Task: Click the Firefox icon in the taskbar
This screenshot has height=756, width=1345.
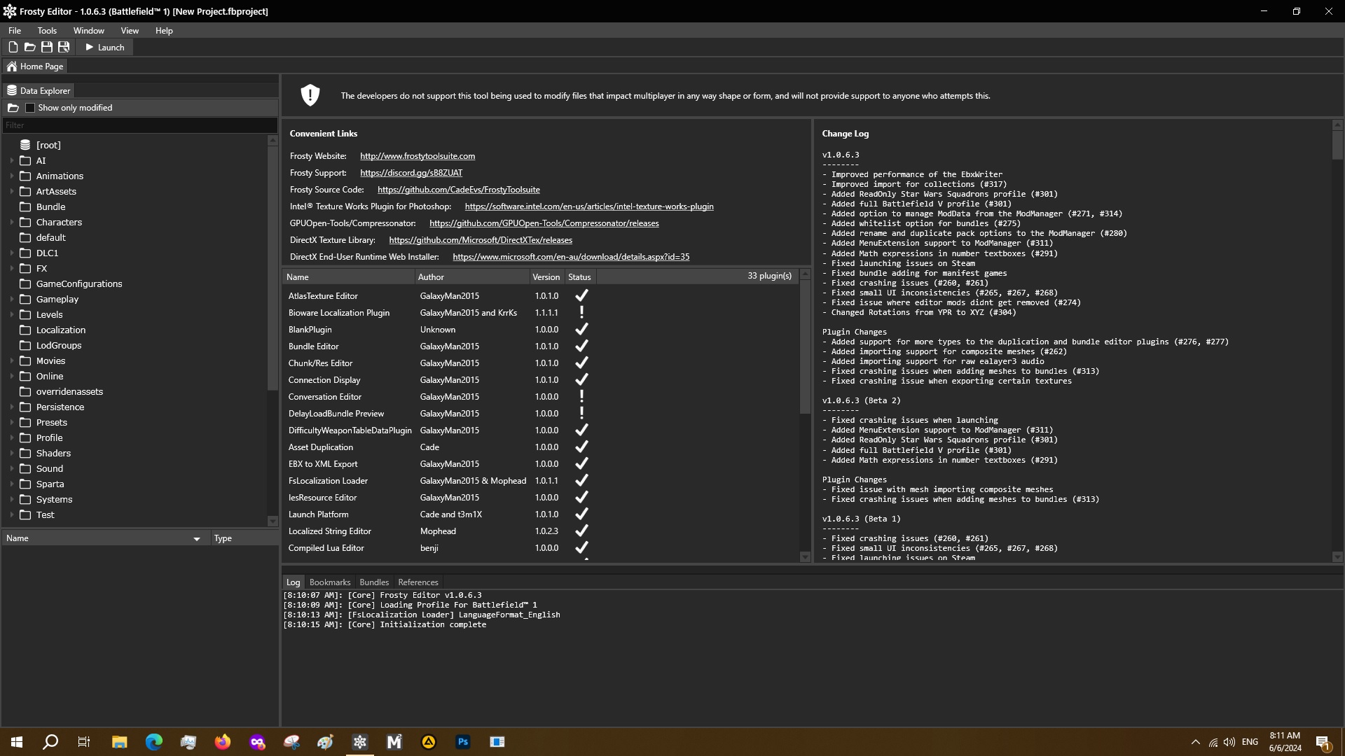Action: pos(223,742)
